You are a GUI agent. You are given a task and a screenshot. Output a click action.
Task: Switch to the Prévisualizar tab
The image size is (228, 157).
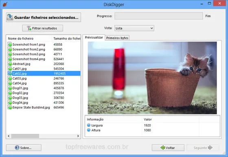(x=94, y=37)
